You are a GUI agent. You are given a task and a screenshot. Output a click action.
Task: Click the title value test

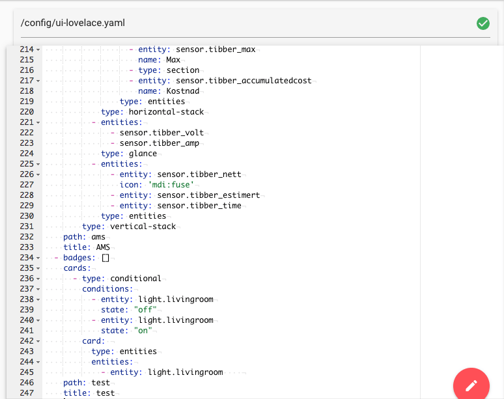(105, 393)
